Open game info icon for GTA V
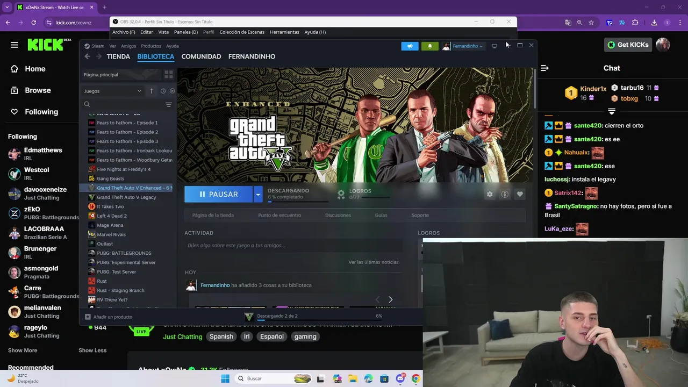 pyautogui.click(x=505, y=194)
